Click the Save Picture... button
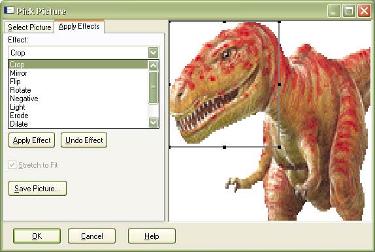 point(37,189)
